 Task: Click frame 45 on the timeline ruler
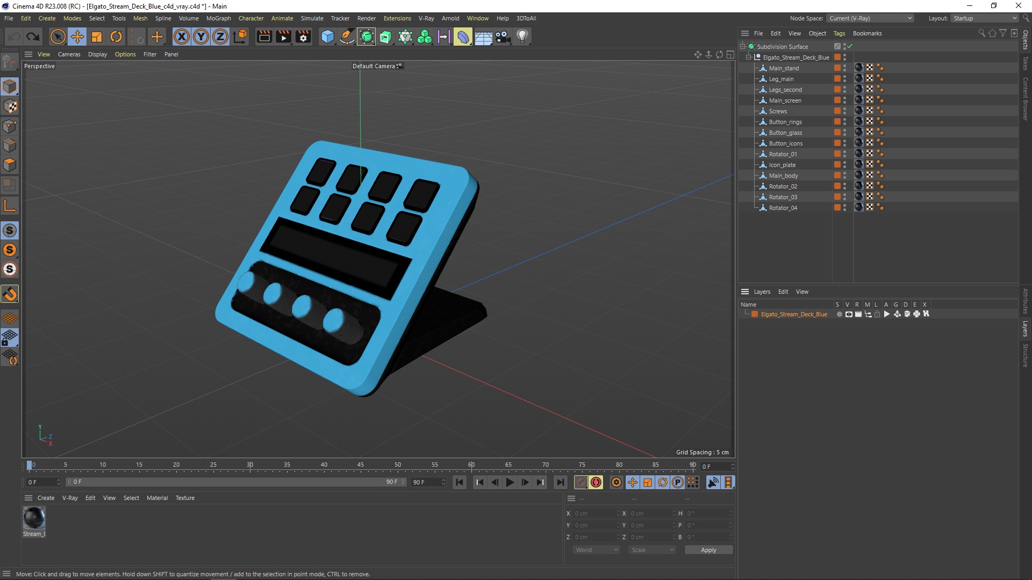pyautogui.click(x=360, y=465)
